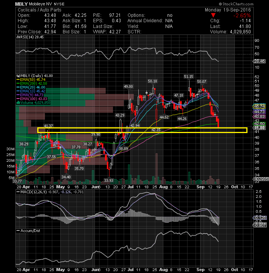Image resolution: width=269 pixels, height=273 pixels.
Task: Click the 30M volume scale label
Action: 10,149
